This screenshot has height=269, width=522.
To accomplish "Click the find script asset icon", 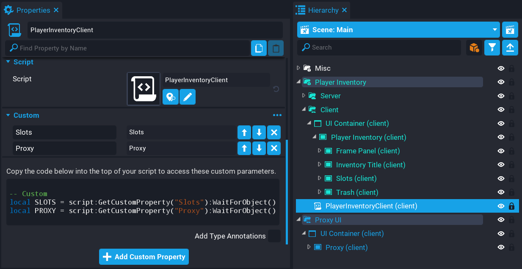I will [x=171, y=97].
